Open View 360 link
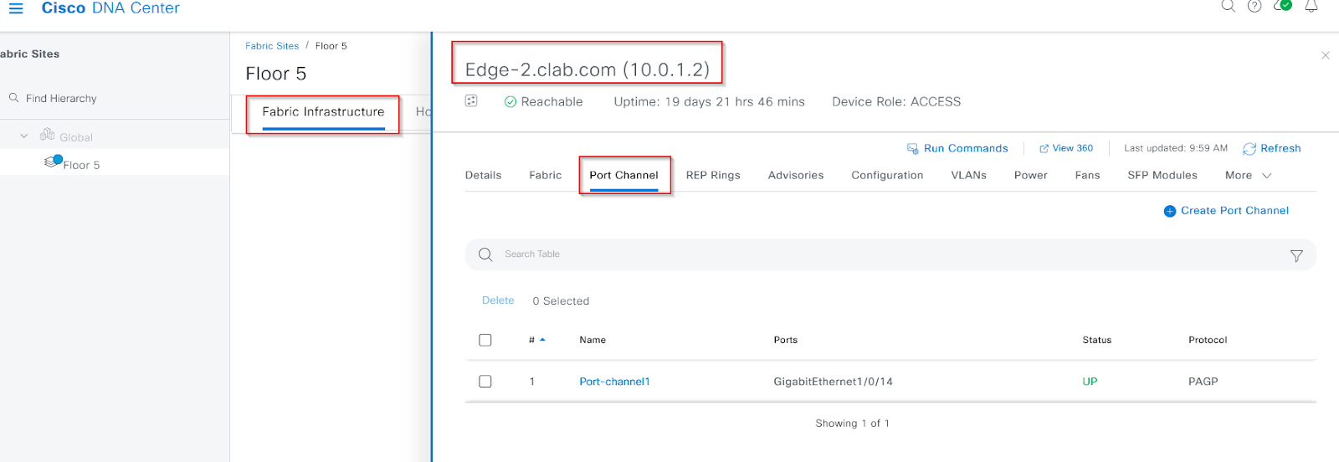 [1073, 148]
